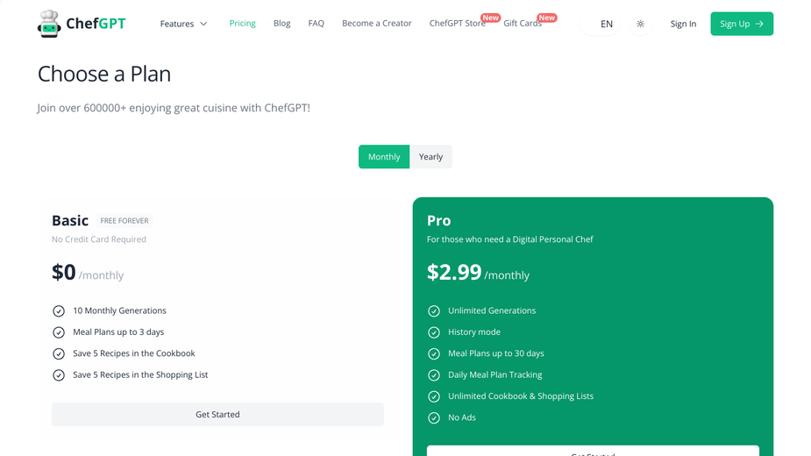Click the 'Unlimited Generations' feature text
Viewport: 811px width, 456px height.
coord(492,310)
